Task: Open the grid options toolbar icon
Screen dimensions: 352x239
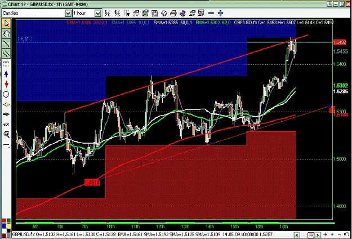Action: (x=127, y=14)
